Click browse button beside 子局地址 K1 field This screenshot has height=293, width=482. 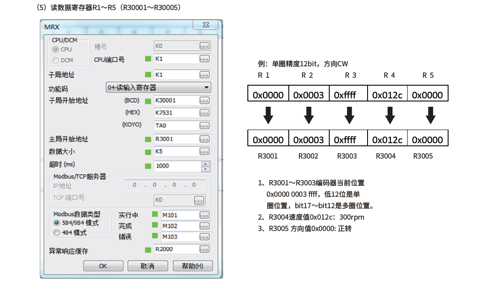205,75
